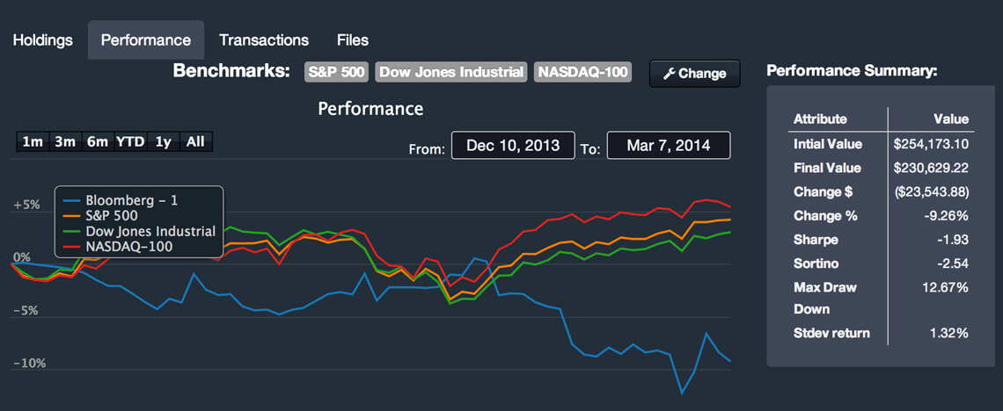This screenshot has height=411, width=1003.
Task: Open the From date field Dec 10, 2013
Action: click(513, 146)
